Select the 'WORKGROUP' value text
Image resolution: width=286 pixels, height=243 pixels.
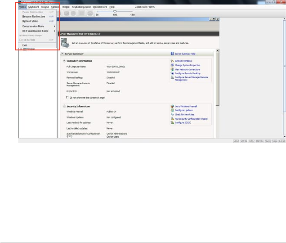[113, 72]
